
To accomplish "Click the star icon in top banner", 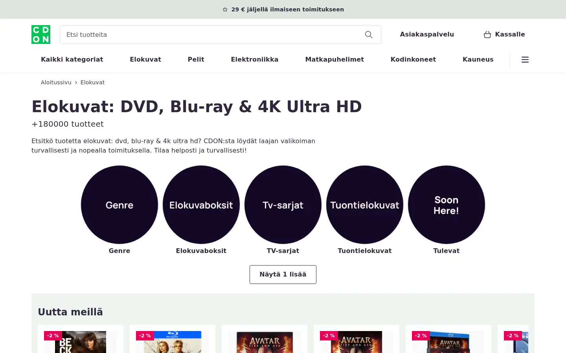I will (x=225, y=9).
